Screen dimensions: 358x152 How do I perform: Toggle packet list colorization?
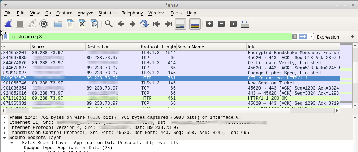click(195, 24)
